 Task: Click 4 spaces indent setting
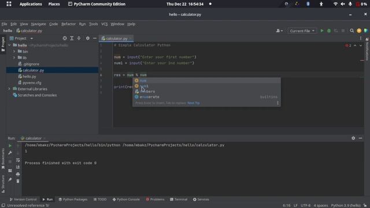point(321,206)
